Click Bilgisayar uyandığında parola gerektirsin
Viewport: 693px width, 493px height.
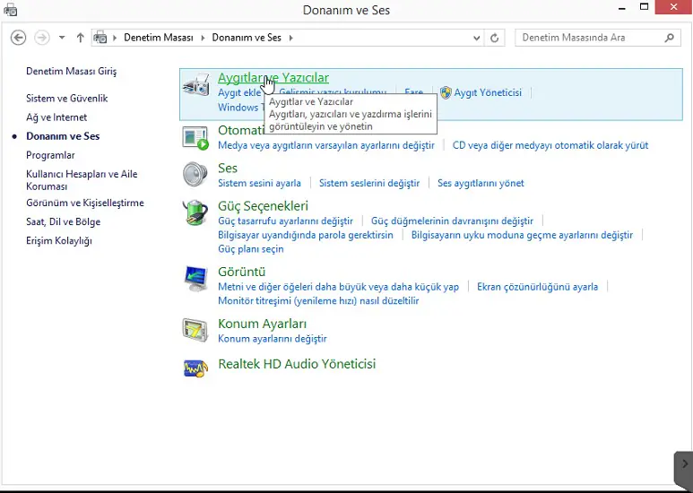(306, 235)
